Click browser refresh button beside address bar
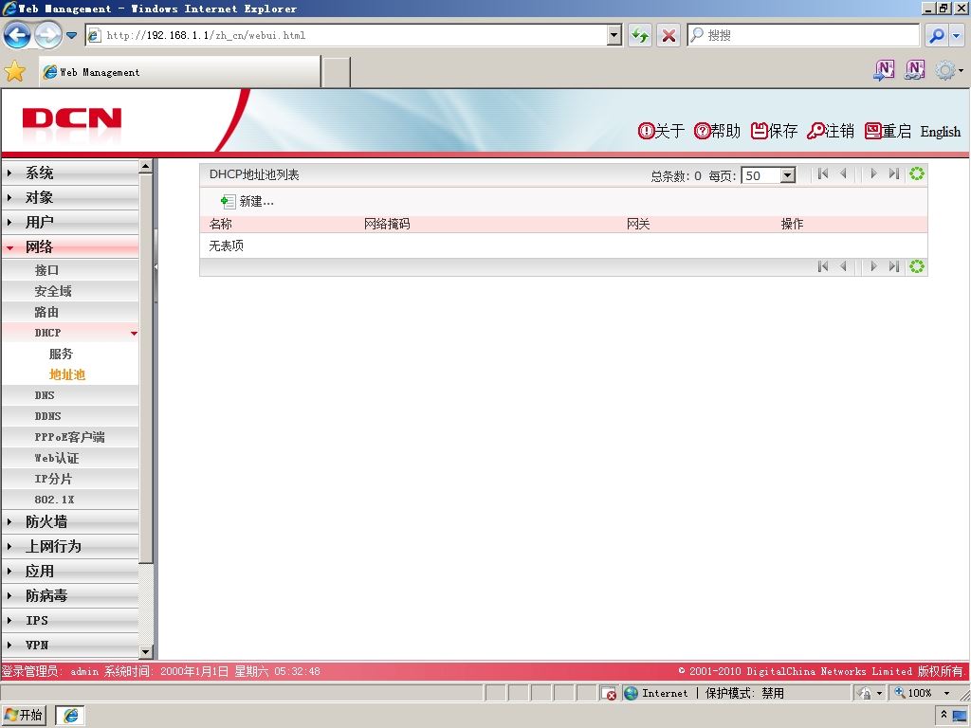Image resolution: width=971 pixels, height=728 pixels. (x=640, y=35)
